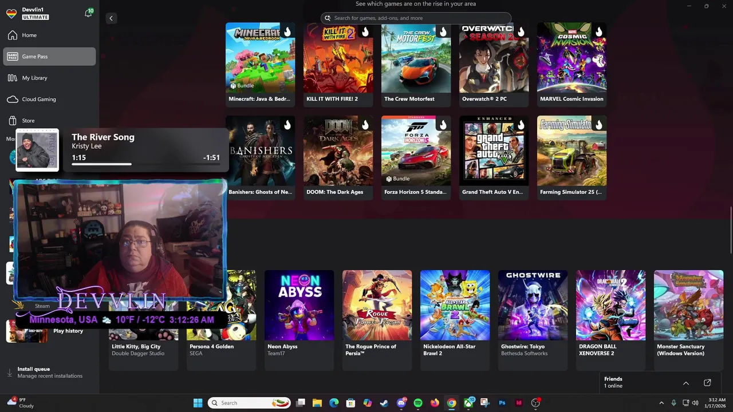Open Spotify from taskbar
The width and height of the screenshot is (733, 412).
(418, 403)
